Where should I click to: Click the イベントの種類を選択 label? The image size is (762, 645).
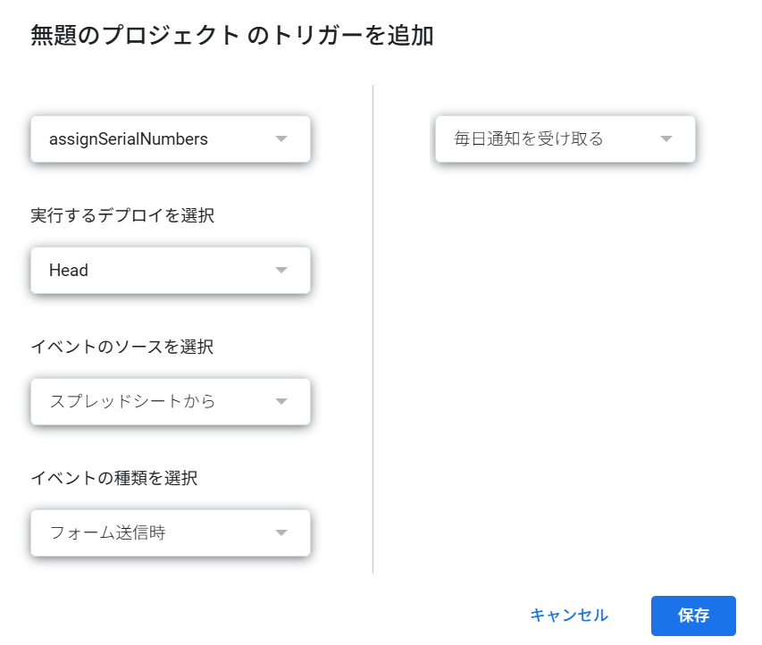114,478
